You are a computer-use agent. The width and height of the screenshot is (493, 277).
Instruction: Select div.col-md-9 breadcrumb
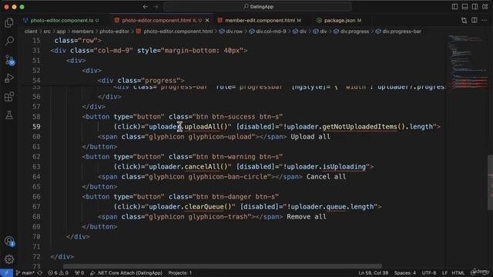click(268, 32)
